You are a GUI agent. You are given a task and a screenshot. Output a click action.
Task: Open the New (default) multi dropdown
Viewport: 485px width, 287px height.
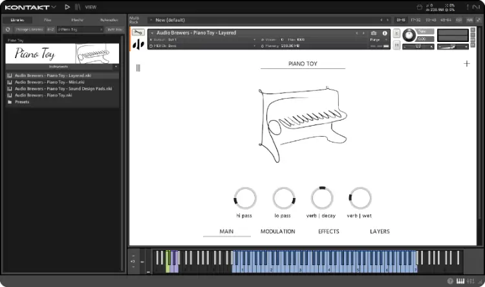[x=151, y=20]
